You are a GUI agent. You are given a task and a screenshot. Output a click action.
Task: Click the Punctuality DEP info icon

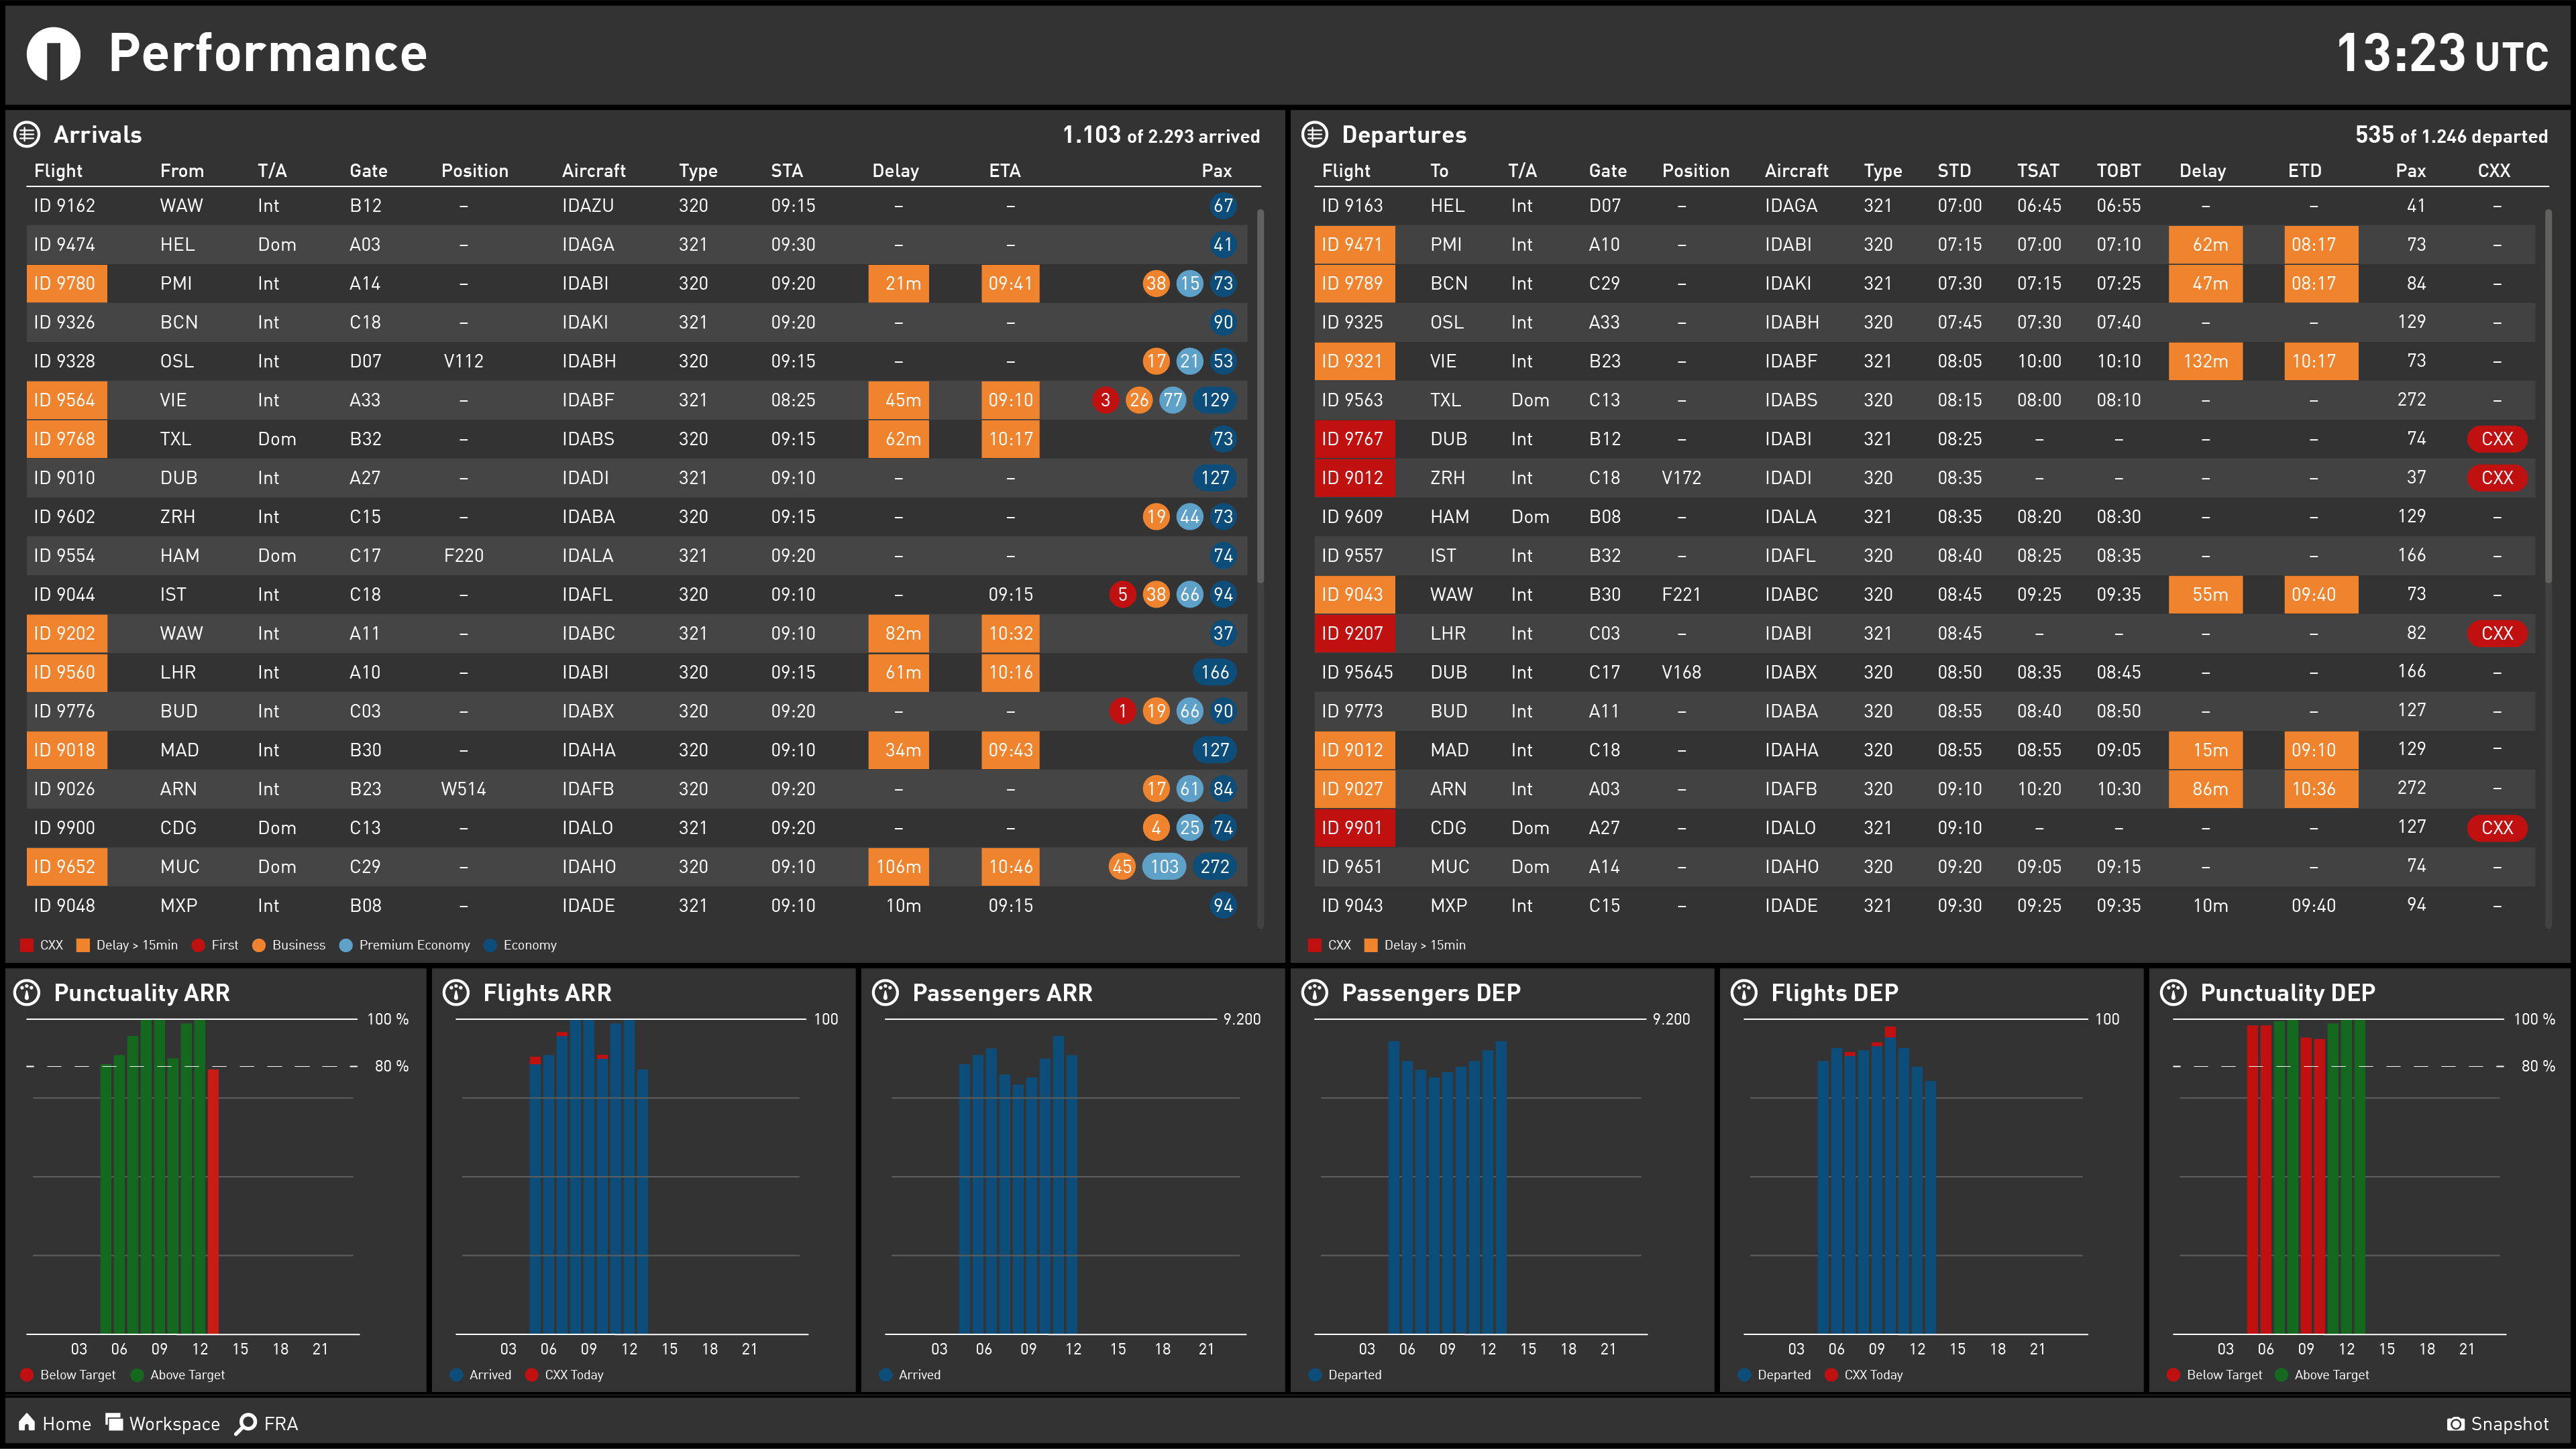2174,992
